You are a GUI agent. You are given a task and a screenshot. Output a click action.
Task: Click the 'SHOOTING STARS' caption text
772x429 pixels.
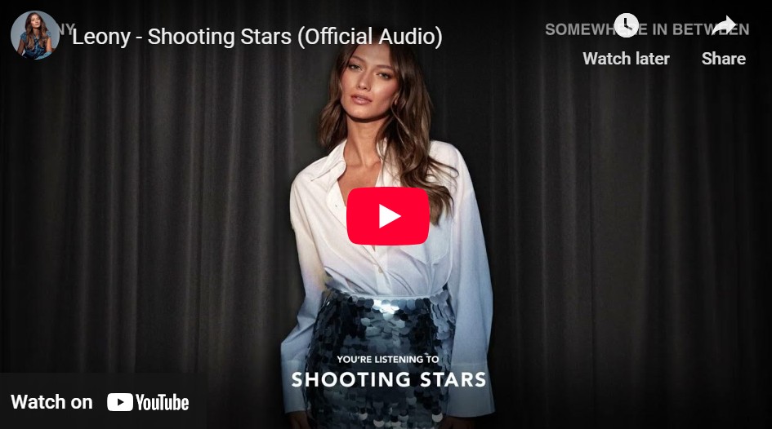pos(389,379)
